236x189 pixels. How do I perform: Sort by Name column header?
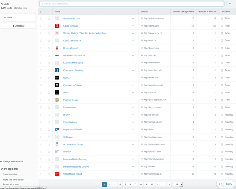(x=58, y=11)
